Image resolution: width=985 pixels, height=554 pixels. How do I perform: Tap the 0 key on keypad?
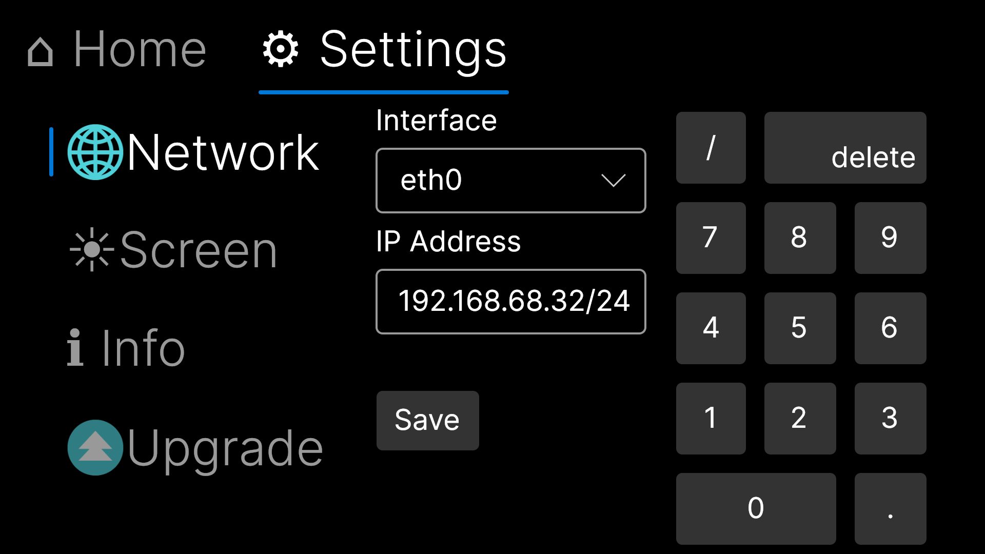point(756,509)
